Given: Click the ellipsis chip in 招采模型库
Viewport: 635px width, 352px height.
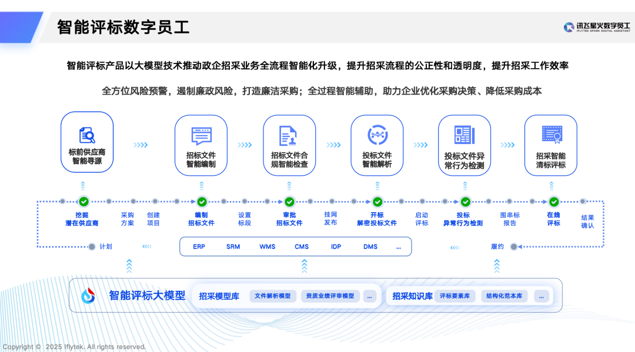Looking at the screenshot, I should 370,296.
